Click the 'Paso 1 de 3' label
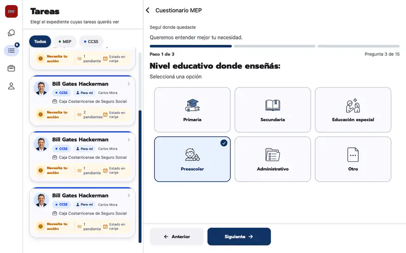This screenshot has width=406, height=253. 162,54
